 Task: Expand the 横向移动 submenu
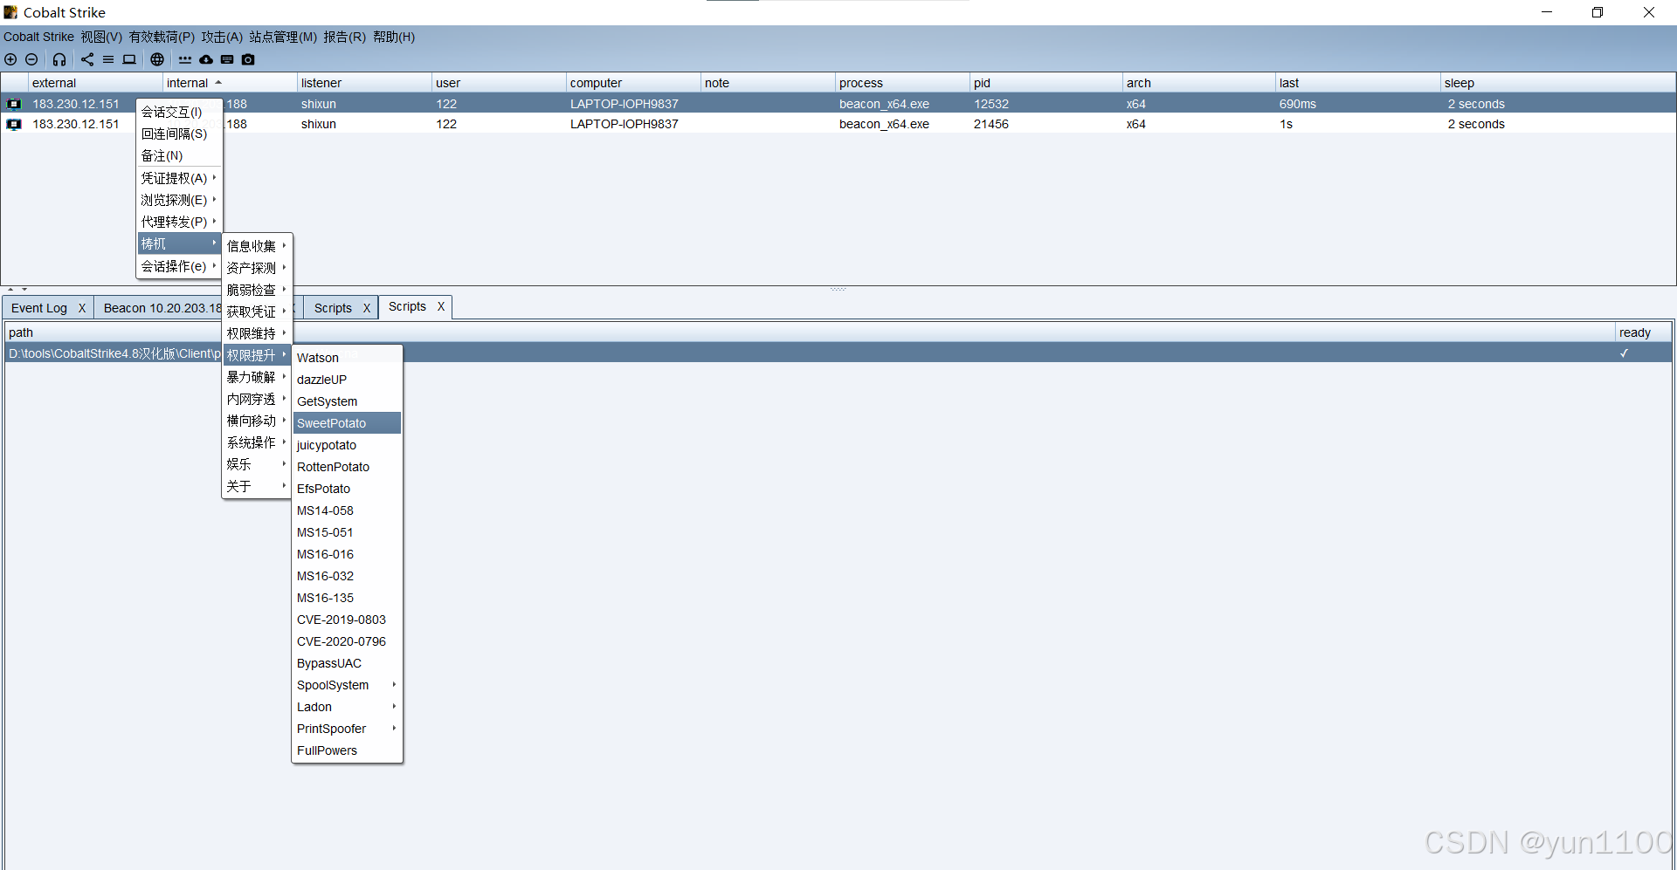click(x=257, y=421)
